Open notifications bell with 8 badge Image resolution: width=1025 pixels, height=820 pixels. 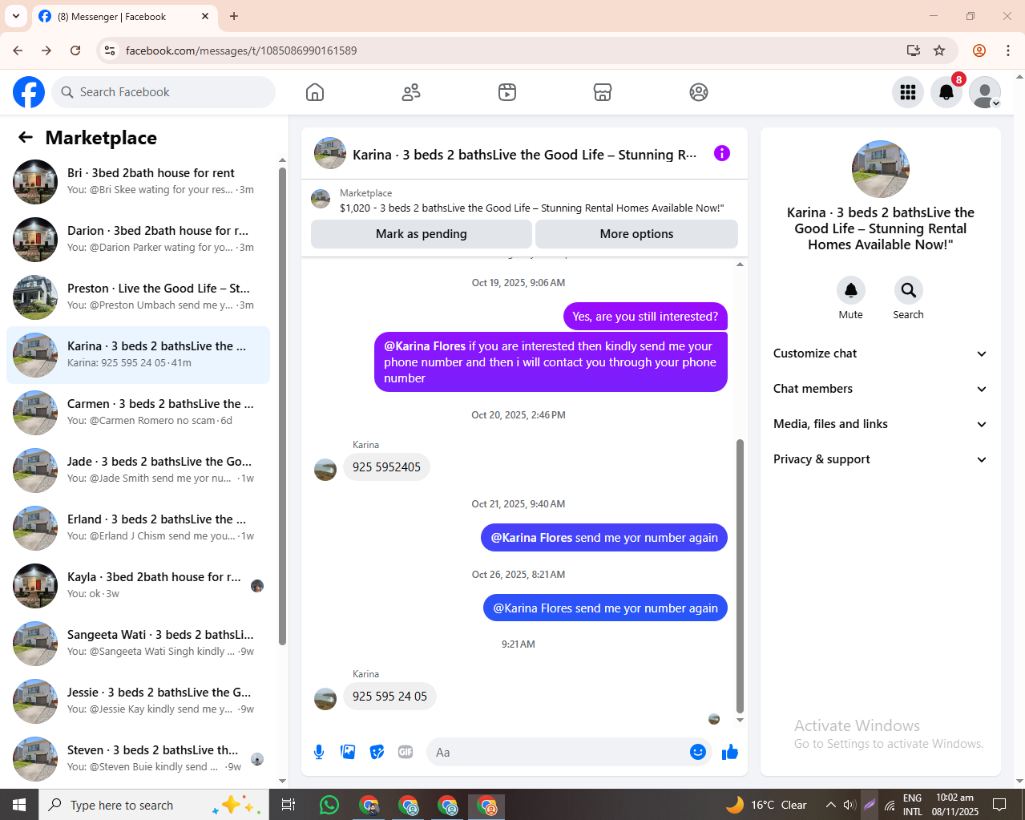tap(946, 92)
